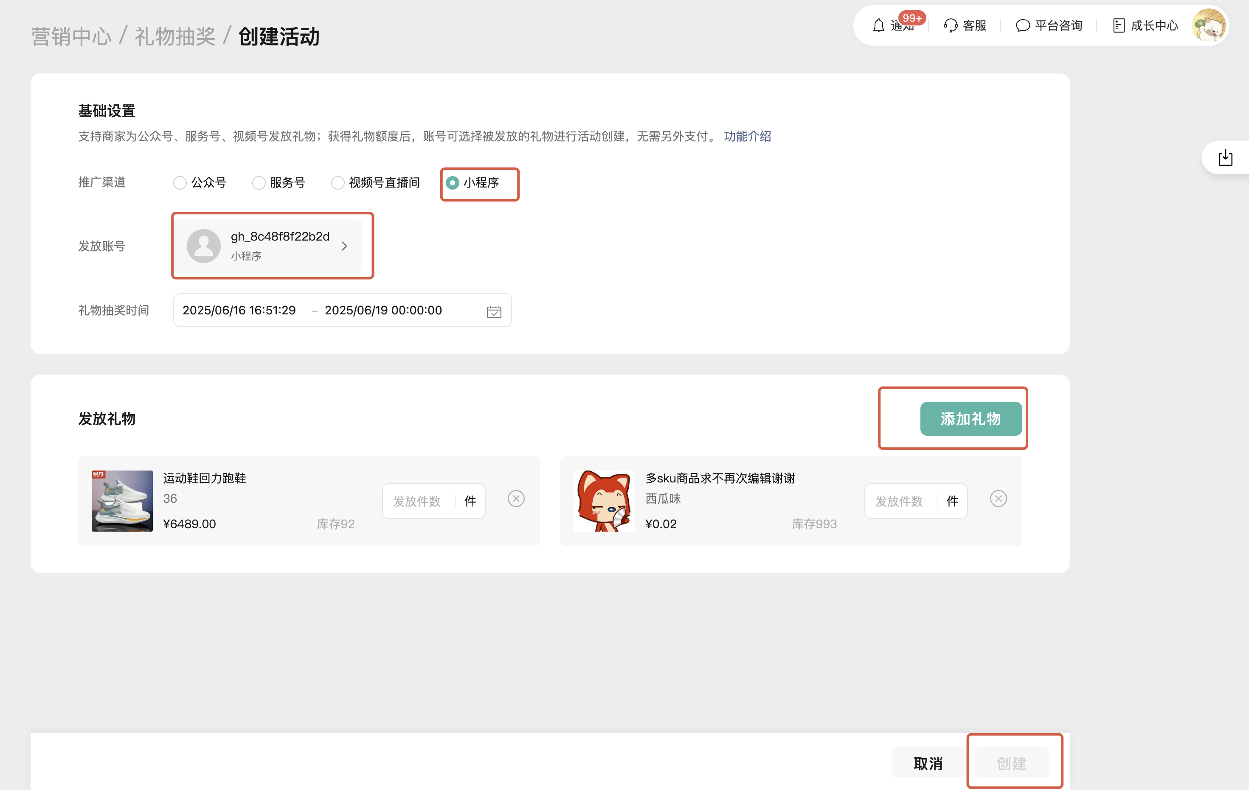The image size is (1249, 790).
Task: Select the 小程序 channel radio
Action: tap(452, 183)
